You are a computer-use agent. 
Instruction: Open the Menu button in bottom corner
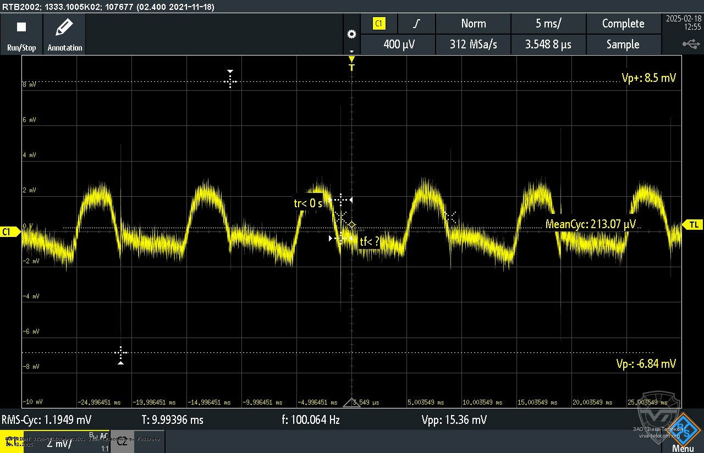coord(682,434)
